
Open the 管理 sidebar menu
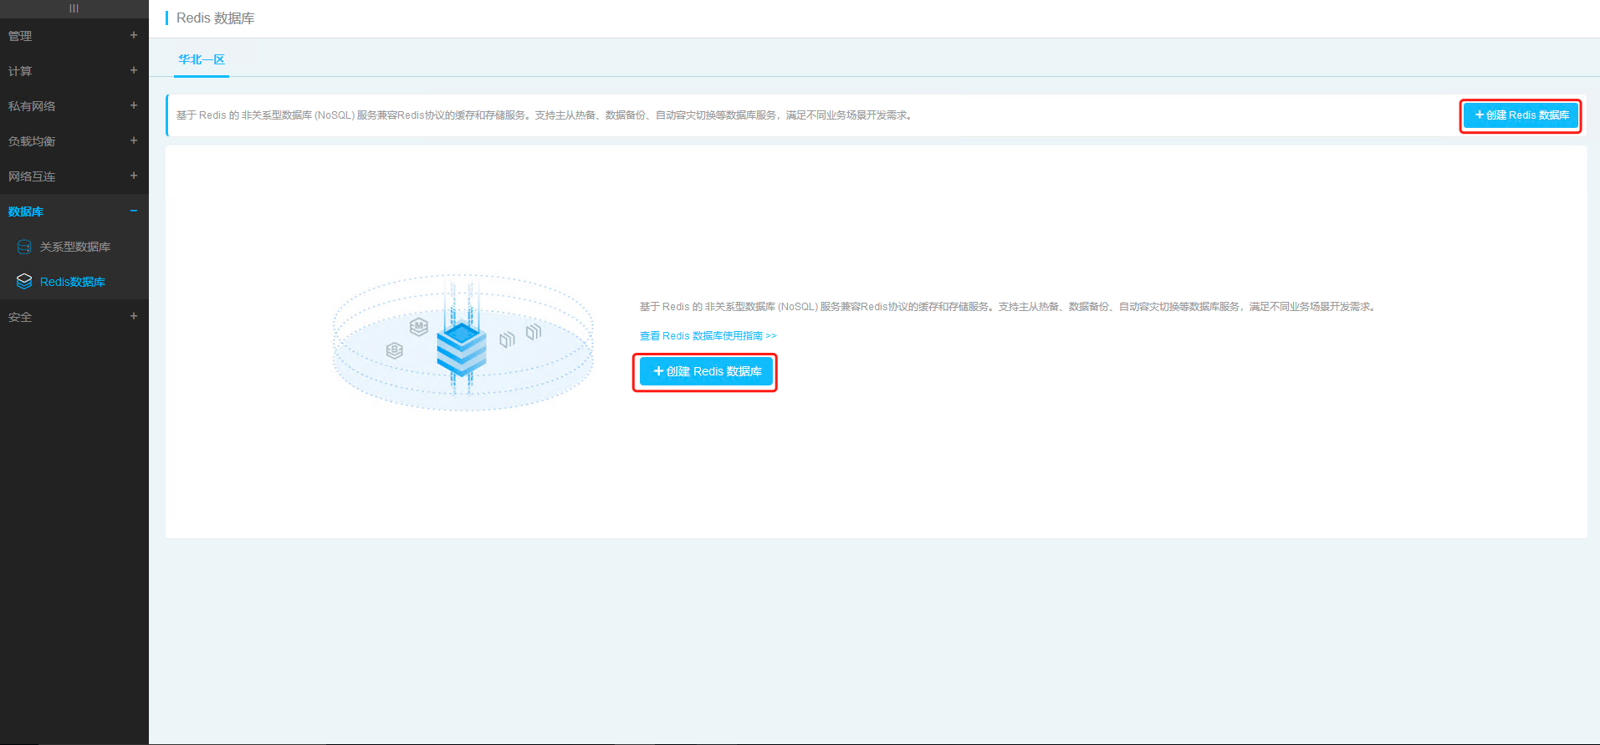(x=74, y=36)
